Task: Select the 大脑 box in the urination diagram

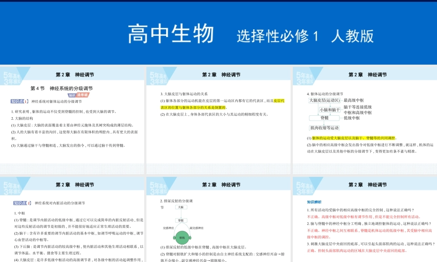Action: tap(181, 207)
